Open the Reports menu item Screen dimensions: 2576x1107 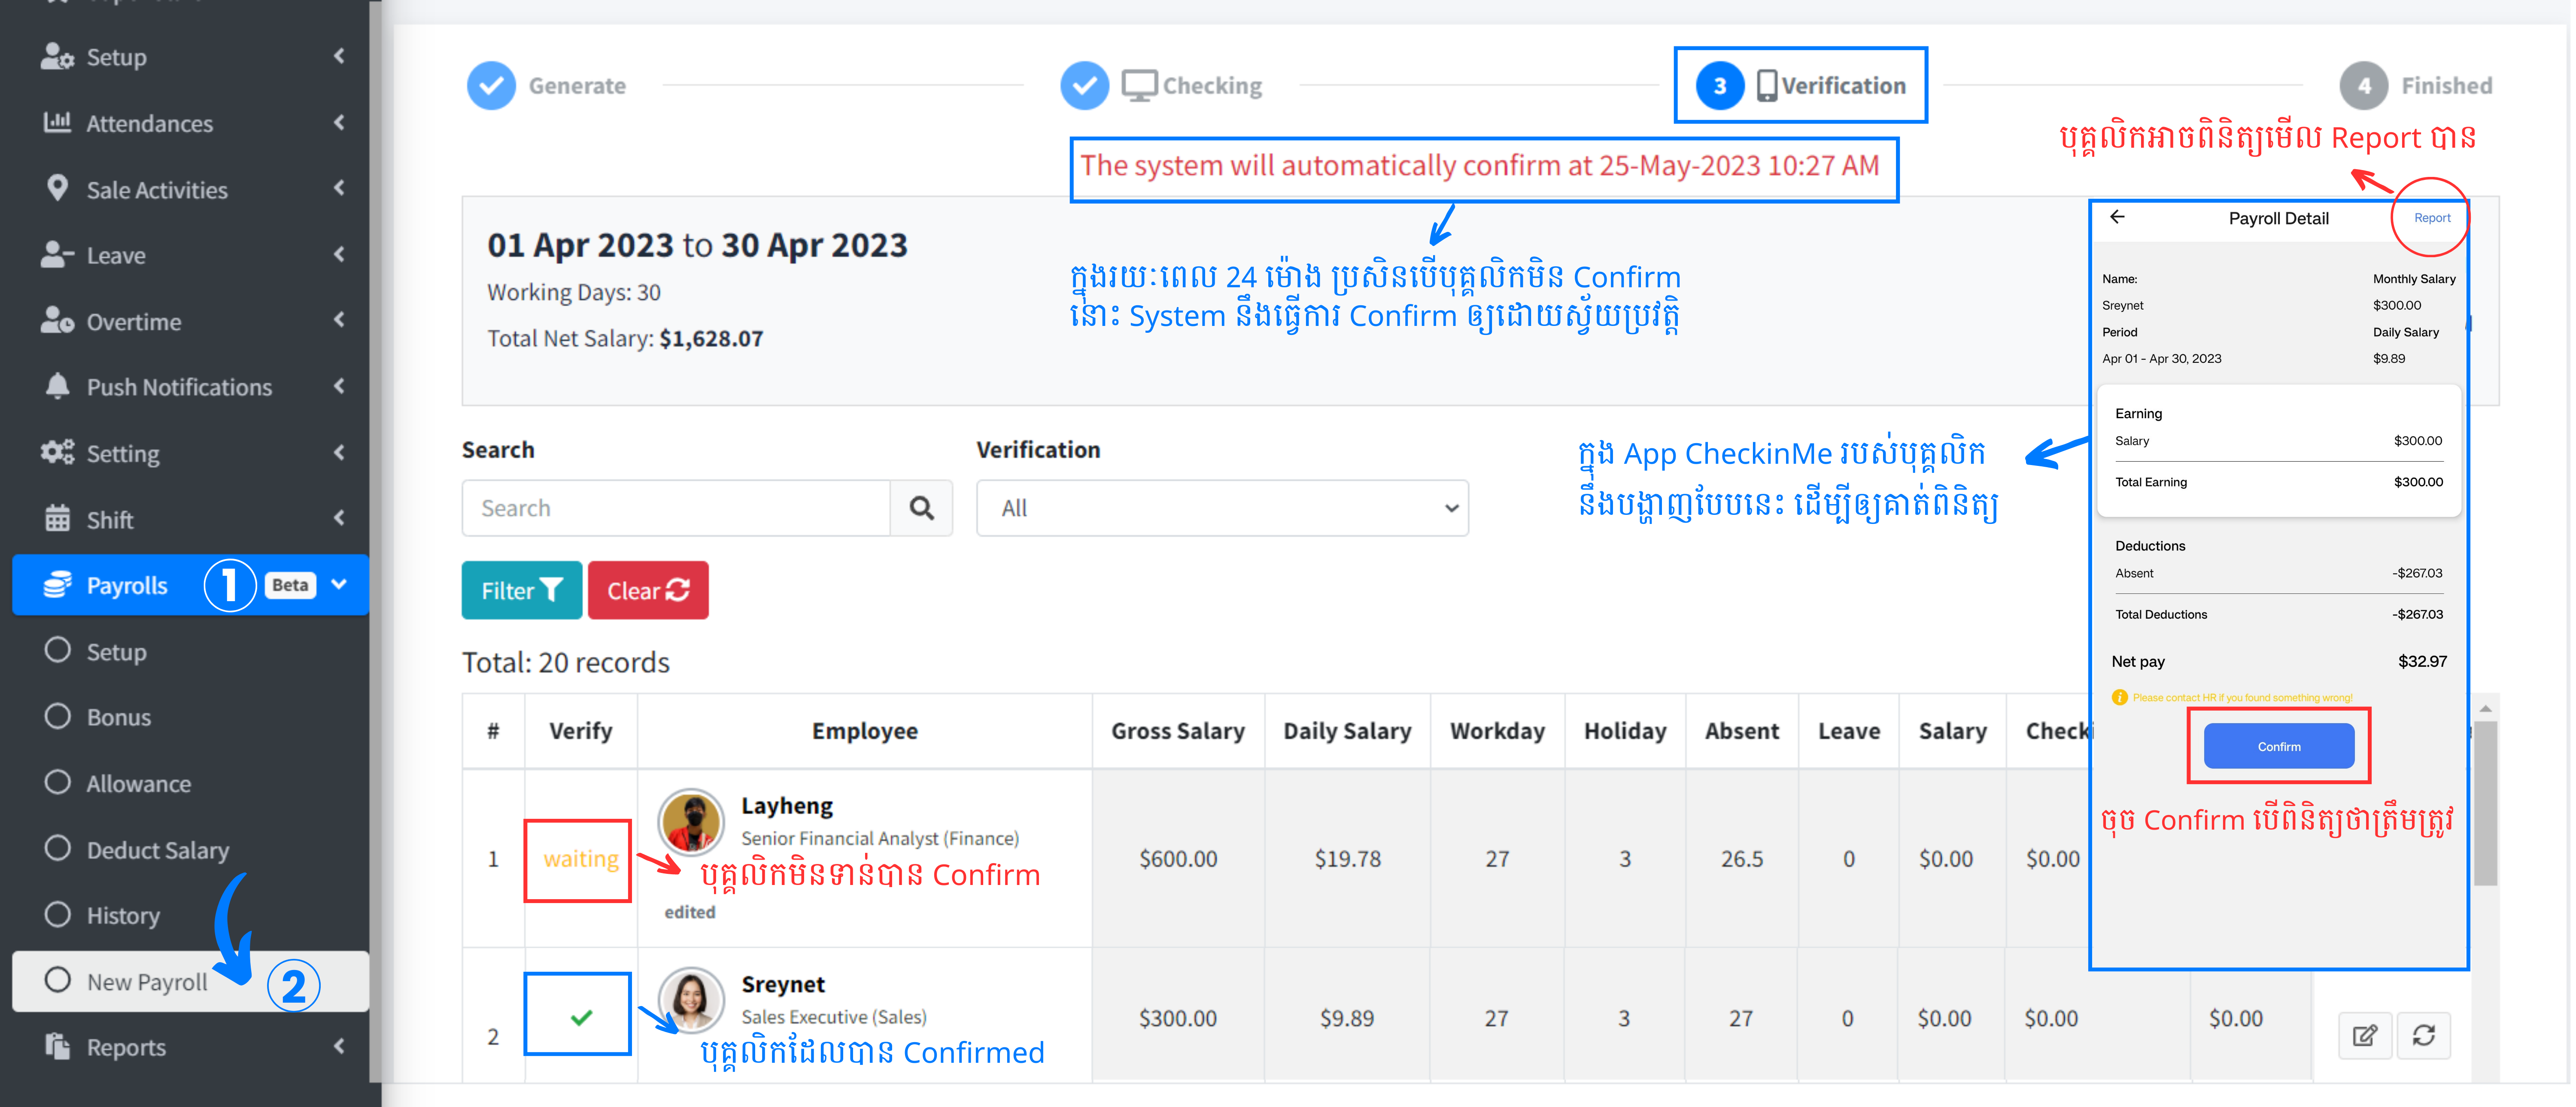click(x=190, y=1046)
